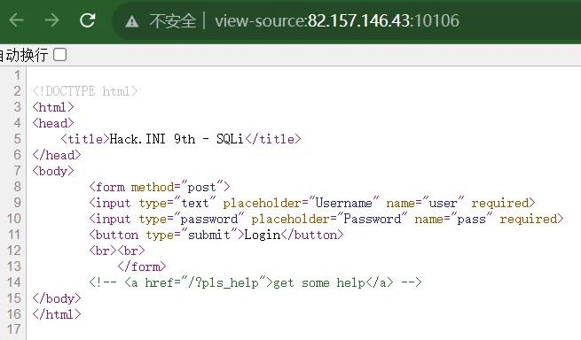Click the name="user" attribute
Screen dimensions: 581x340
[425, 203]
